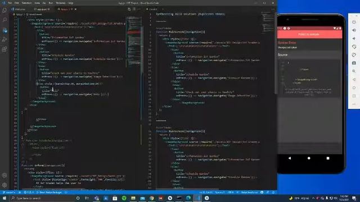
Task: Switch to the second editor tab in left group
Action: [x=42, y=9]
